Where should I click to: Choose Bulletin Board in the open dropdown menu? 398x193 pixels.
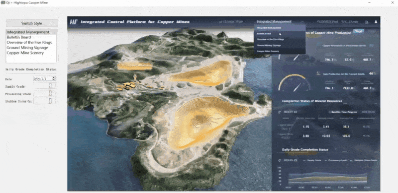[x=280, y=33]
